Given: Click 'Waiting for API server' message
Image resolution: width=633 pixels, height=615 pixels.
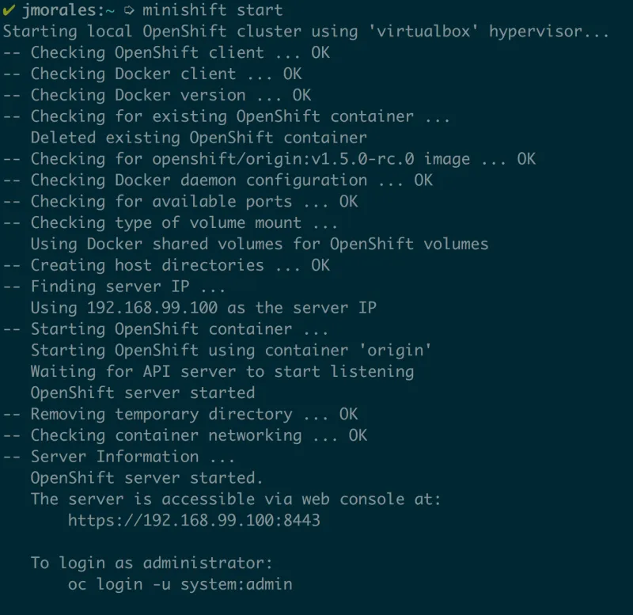Looking at the screenshot, I should click(x=222, y=371).
